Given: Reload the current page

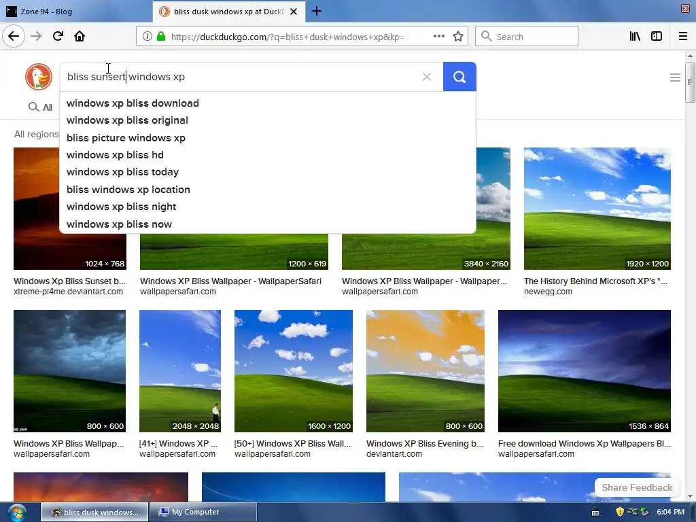Looking at the screenshot, I should [x=58, y=36].
